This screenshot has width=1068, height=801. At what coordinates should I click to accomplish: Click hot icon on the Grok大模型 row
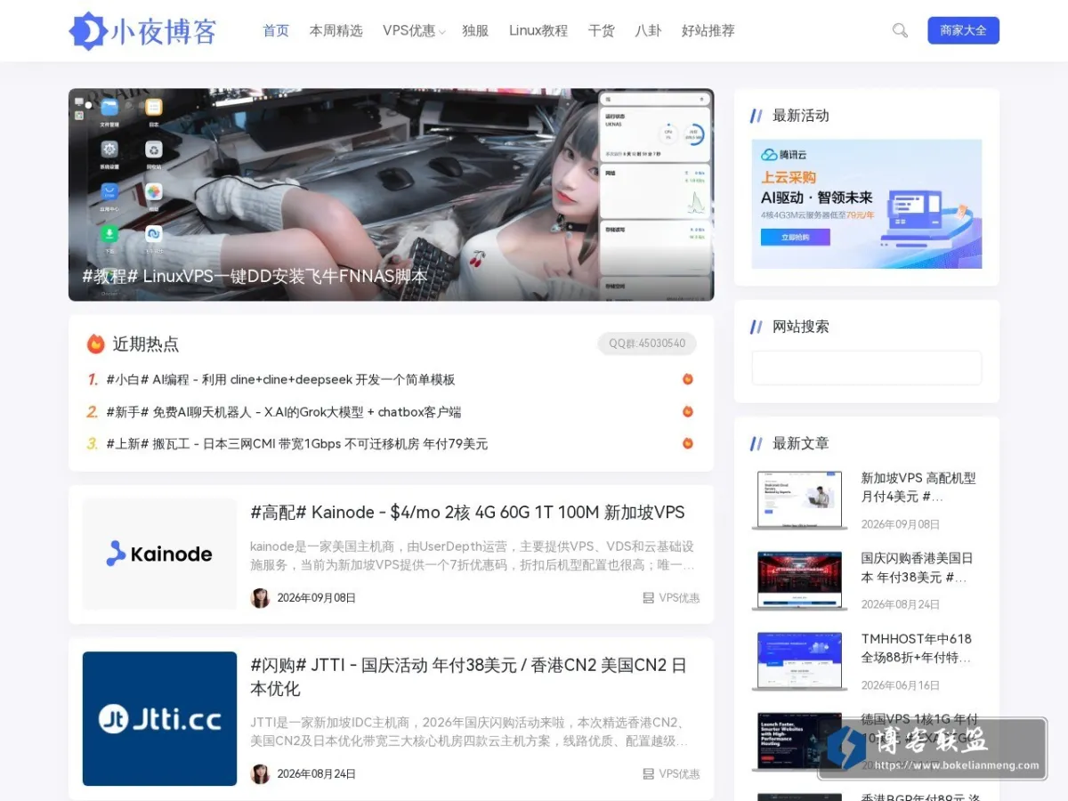[x=687, y=411]
